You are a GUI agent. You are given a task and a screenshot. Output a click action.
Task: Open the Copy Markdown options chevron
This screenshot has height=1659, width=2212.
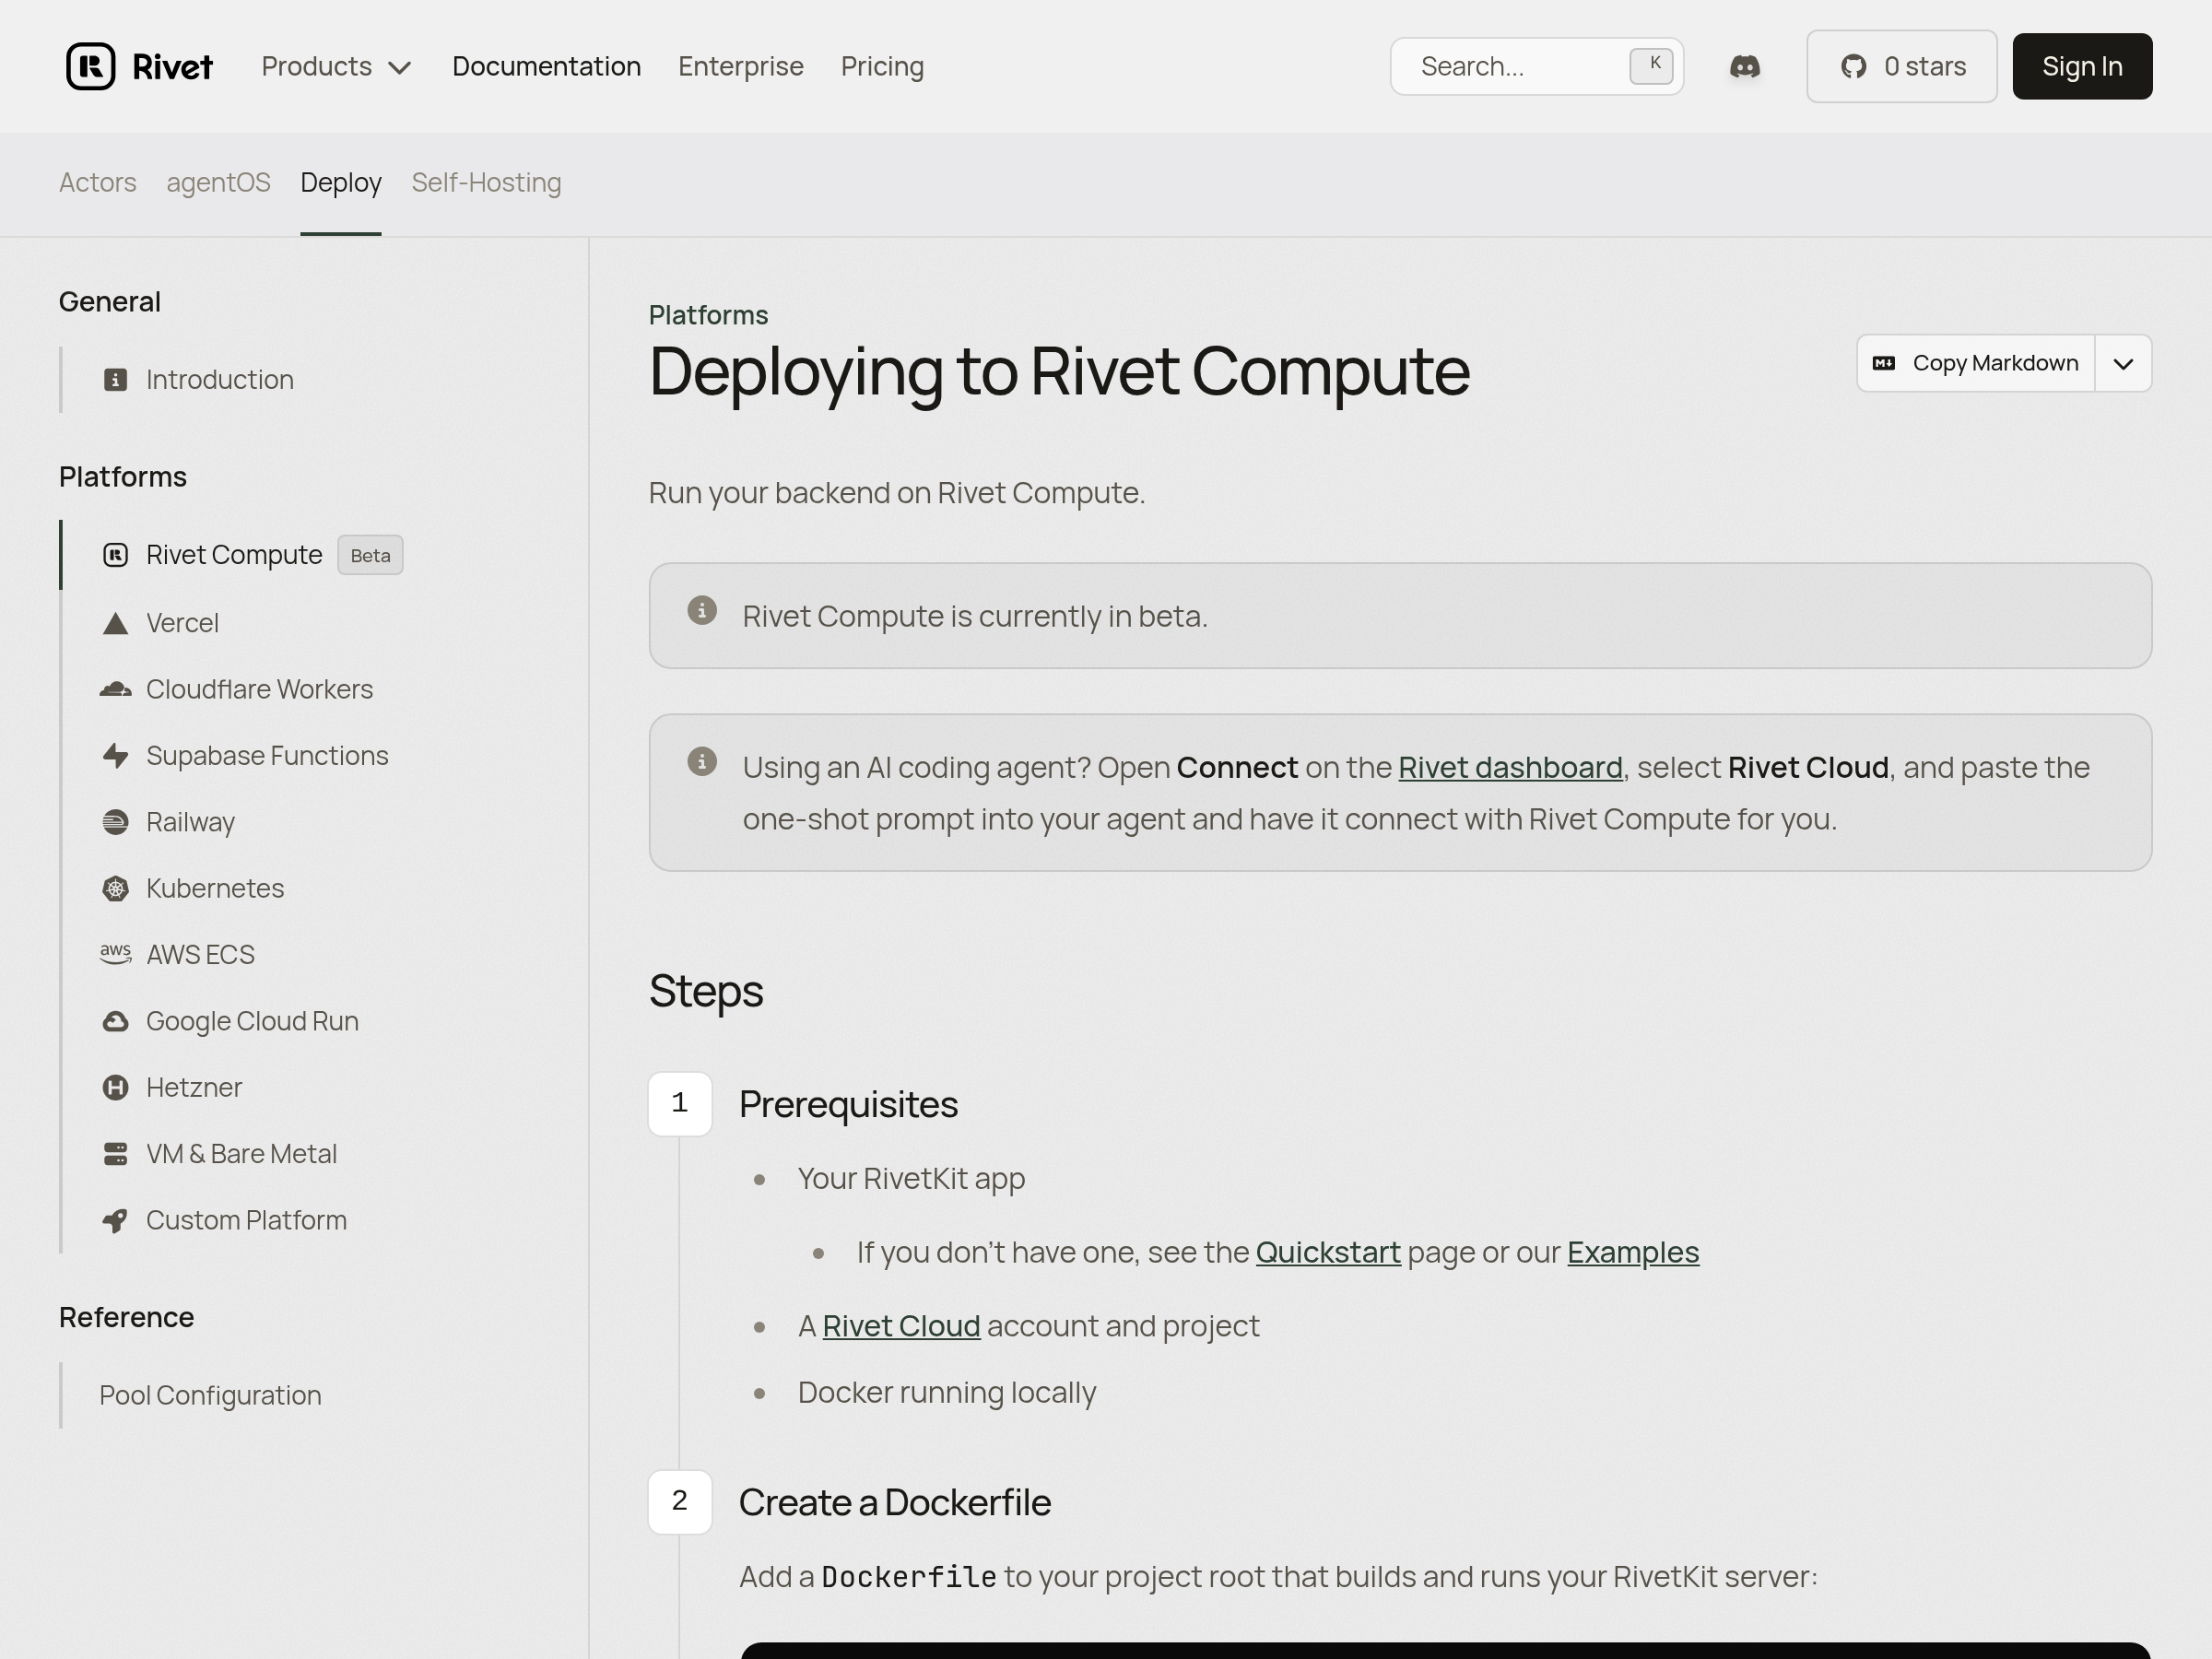[2123, 363]
